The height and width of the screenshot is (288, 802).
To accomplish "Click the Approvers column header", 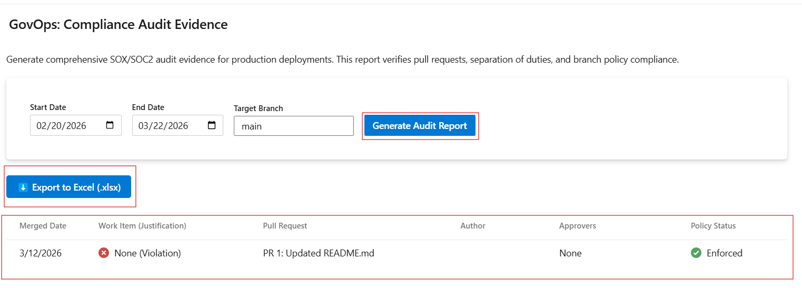I will pos(578,226).
